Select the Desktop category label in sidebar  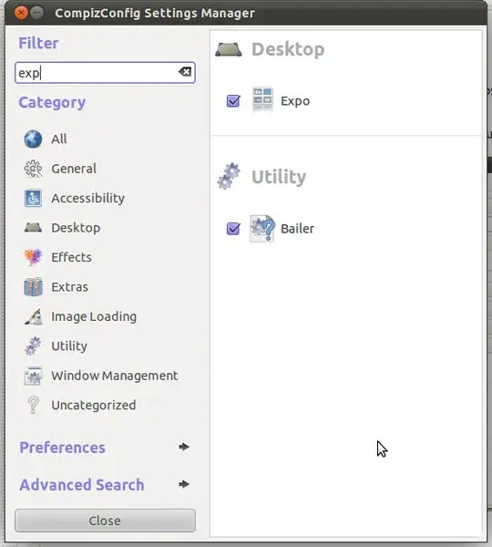76,228
